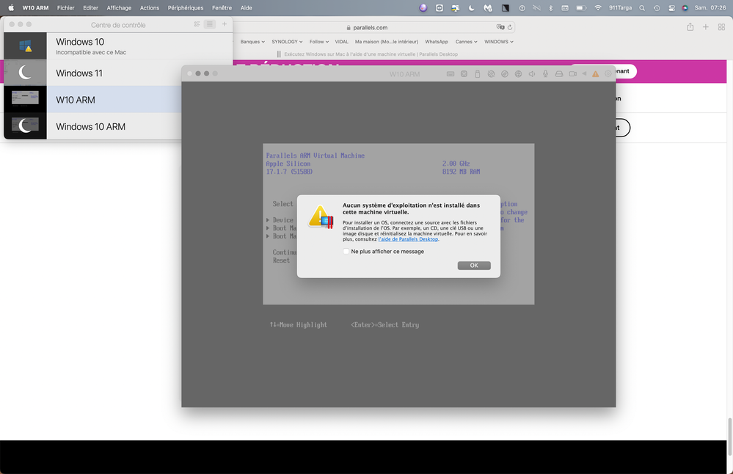Check 'Ne plus afficher ce message'
The height and width of the screenshot is (474, 733).
point(346,251)
